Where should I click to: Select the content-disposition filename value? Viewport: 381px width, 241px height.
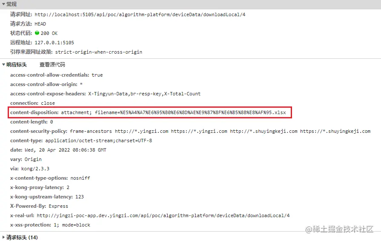190,112
